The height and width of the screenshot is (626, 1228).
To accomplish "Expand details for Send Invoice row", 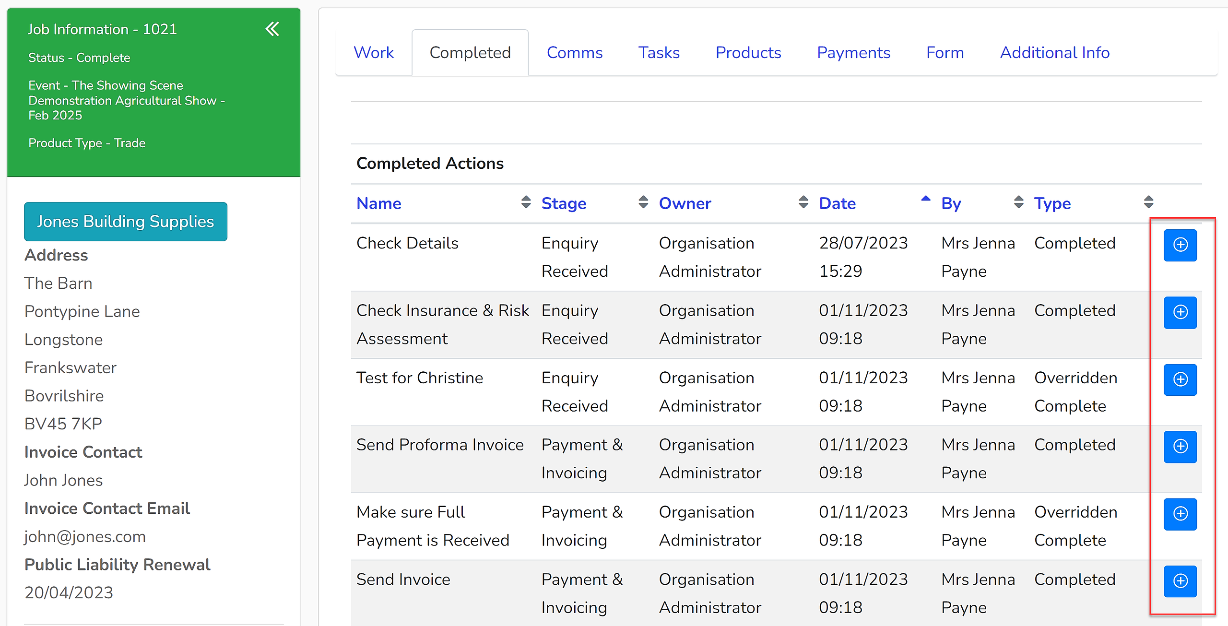I will point(1180,581).
